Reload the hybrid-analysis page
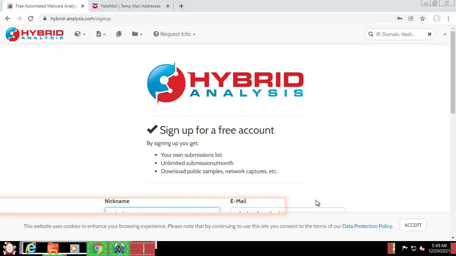Viewport: 456px width, 256px height. [31, 18]
